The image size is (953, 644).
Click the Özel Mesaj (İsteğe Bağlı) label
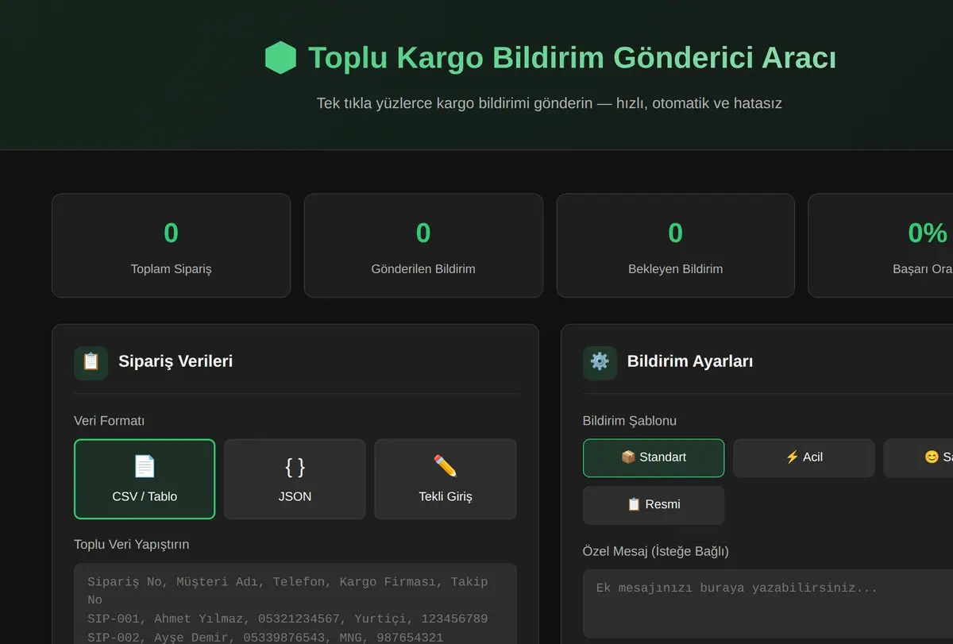pos(656,551)
